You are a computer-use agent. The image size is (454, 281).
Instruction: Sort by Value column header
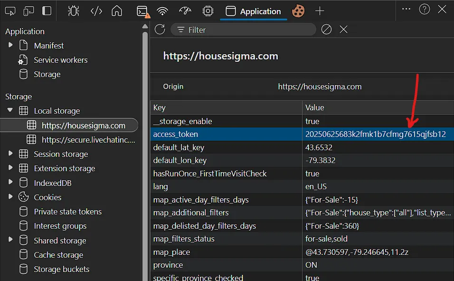coord(378,107)
